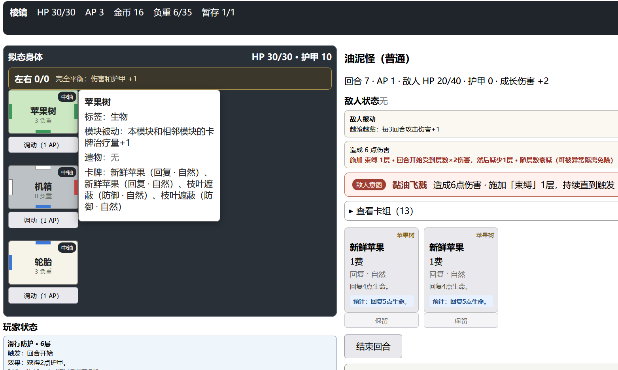Click the 结束回合 button
618x370 pixels.
tap(373, 346)
